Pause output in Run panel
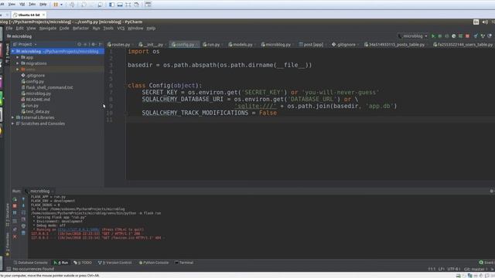Image resolution: width=495 pixels, height=278 pixels. (x=15, y=213)
